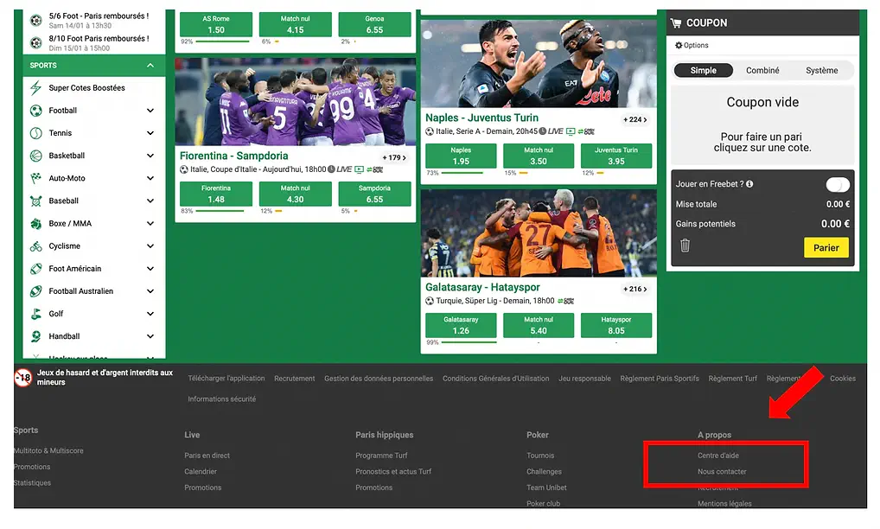Switch to the Combiné tab
880x529 pixels.
(762, 69)
